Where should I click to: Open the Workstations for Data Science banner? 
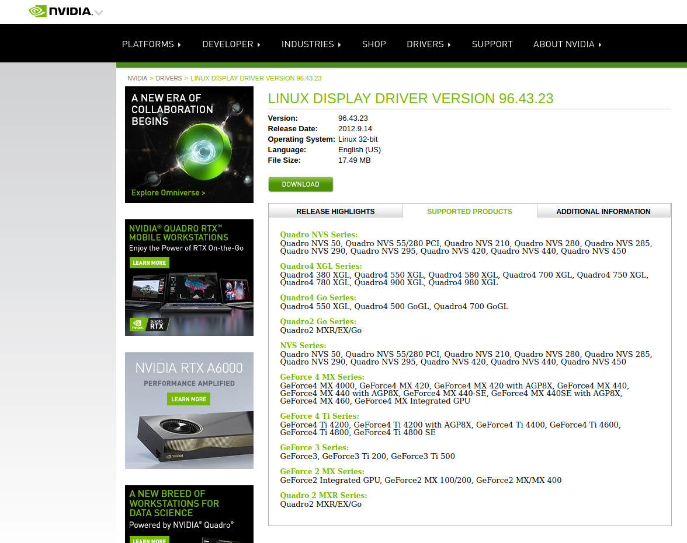click(x=189, y=514)
